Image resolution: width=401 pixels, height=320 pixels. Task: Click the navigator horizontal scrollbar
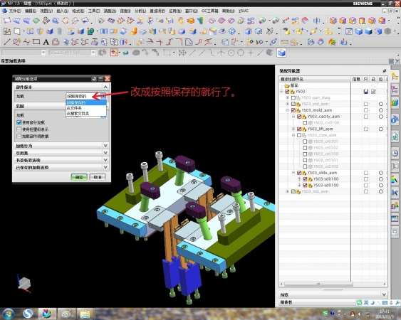coord(318,284)
